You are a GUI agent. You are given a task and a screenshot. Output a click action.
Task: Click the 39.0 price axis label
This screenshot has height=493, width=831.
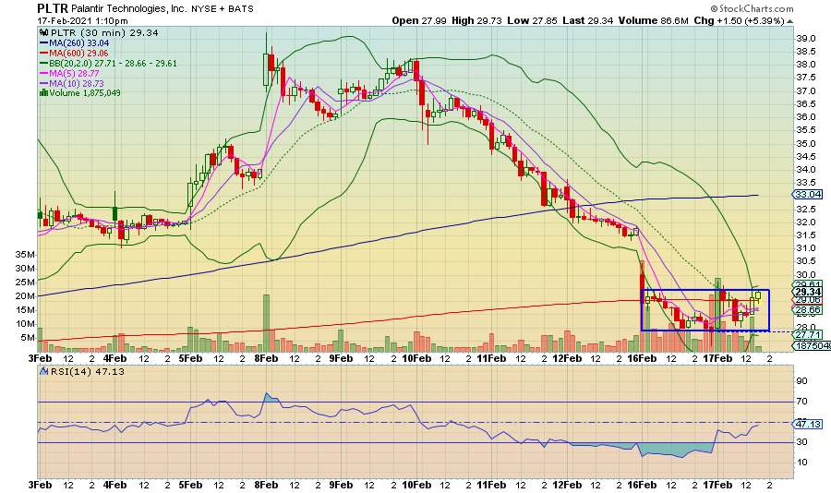tap(806, 39)
